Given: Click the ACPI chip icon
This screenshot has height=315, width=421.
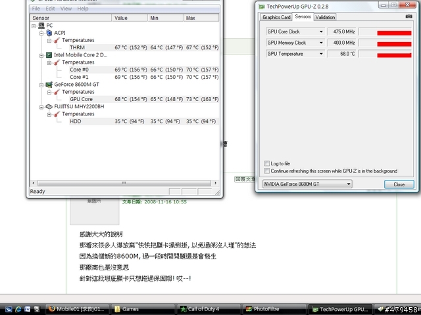Looking at the screenshot, I should (49, 33).
